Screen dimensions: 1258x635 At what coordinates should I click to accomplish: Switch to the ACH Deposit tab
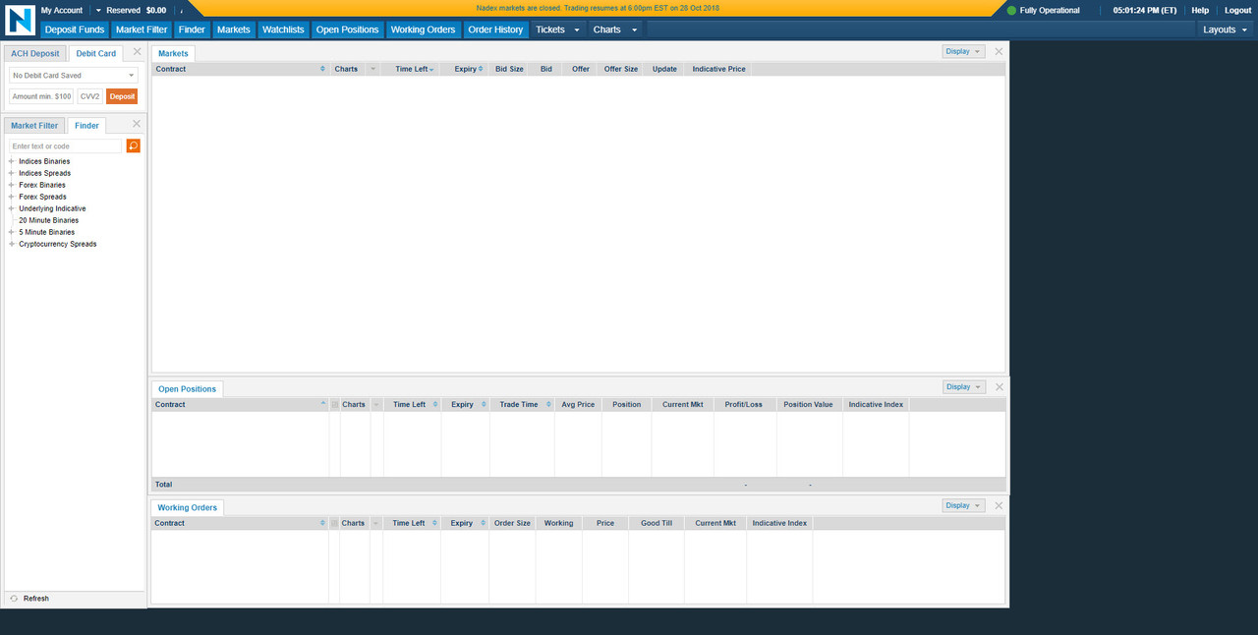[x=35, y=54]
